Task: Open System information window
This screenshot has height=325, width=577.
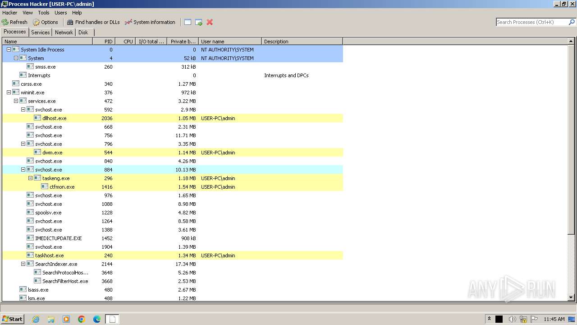Action: point(150,22)
